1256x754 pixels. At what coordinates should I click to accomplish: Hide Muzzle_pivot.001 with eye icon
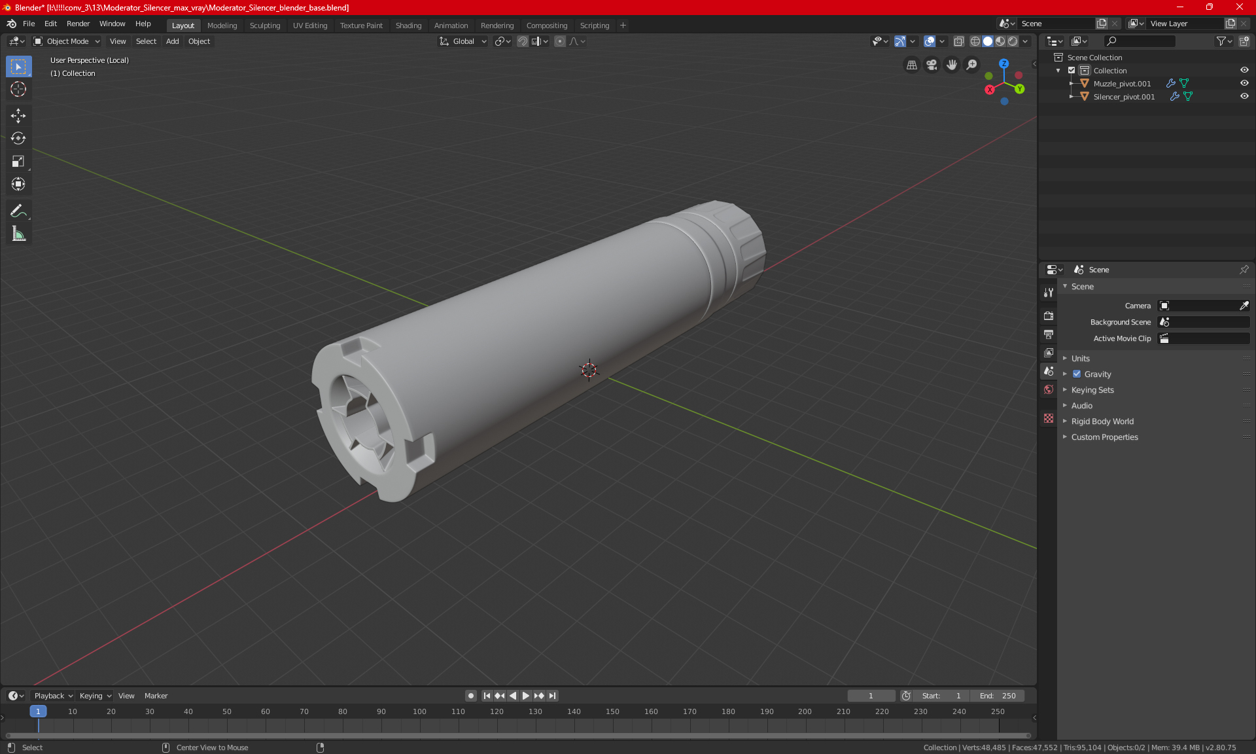coord(1244,83)
